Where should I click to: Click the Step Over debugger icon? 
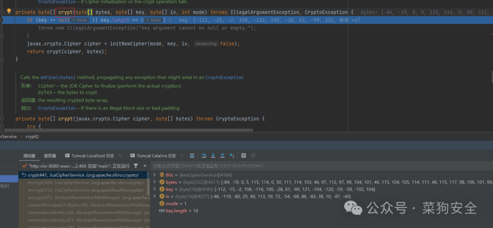pyautogui.click(x=204, y=156)
